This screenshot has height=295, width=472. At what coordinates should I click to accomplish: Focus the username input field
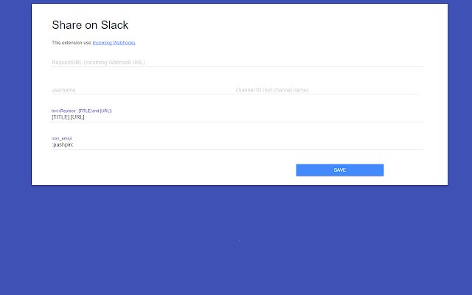[x=142, y=90]
